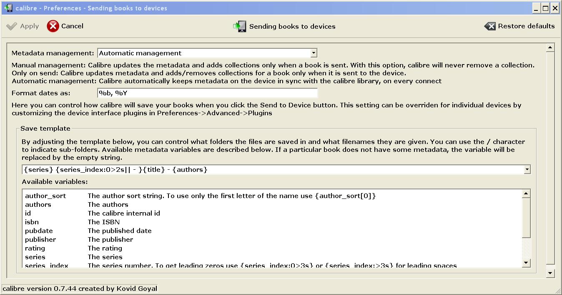Click the main panel vertical scrollbar thumb
The height and width of the screenshot is (295, 562).
click(550, 158)
